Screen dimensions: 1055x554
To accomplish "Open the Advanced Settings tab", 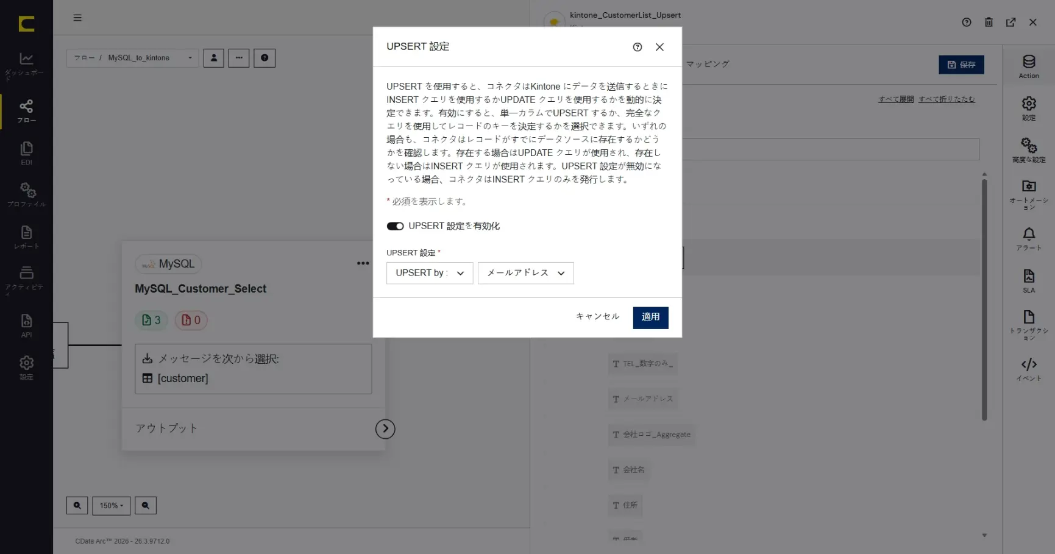I will [x=1029, y=150].
